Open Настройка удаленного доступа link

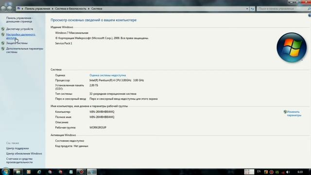coord(20,36)
